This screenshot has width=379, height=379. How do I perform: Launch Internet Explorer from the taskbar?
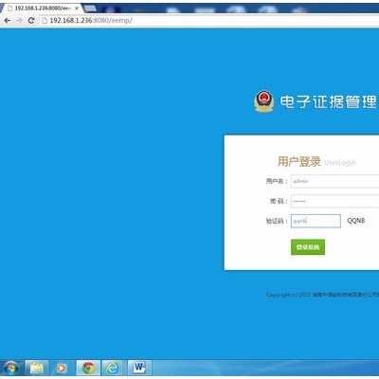pyautogui.click(x=113, y=368)
